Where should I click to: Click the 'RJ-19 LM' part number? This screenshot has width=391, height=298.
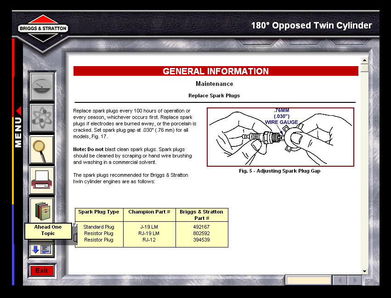[x=149, y=233]
